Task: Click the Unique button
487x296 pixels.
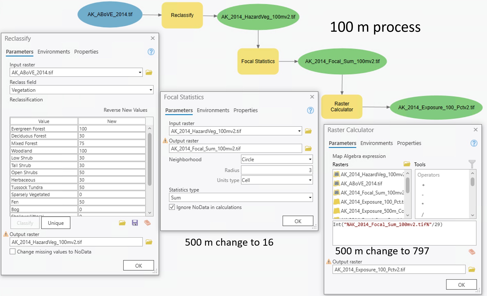Action: coord(56,223)
